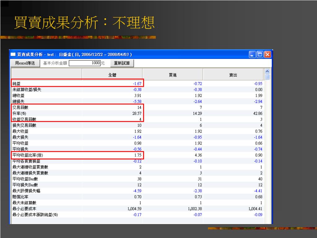Viewport: 317px width, 238px height.
Task: Select the 純益 row label
Action: click(x=16, y=84)
